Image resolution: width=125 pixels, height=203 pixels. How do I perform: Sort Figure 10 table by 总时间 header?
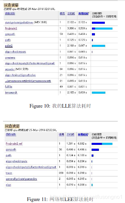[x=71, y=13]
